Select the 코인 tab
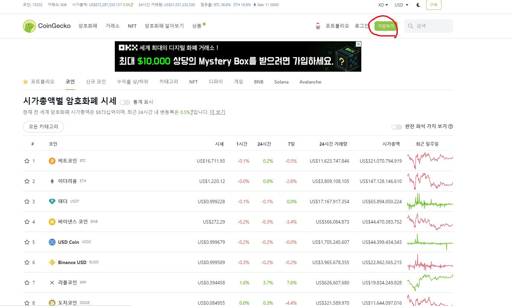The width and height of the screenshot is (512, 306). click(x=70, y=82)
